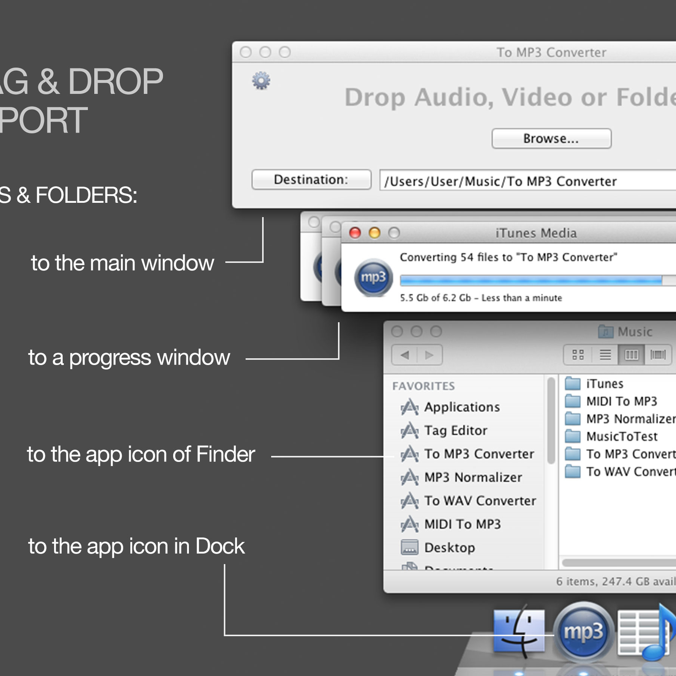Viewport: 676px width, 676px height.
Task: Go back in the Music Finder window
Action: pos(404,355)
